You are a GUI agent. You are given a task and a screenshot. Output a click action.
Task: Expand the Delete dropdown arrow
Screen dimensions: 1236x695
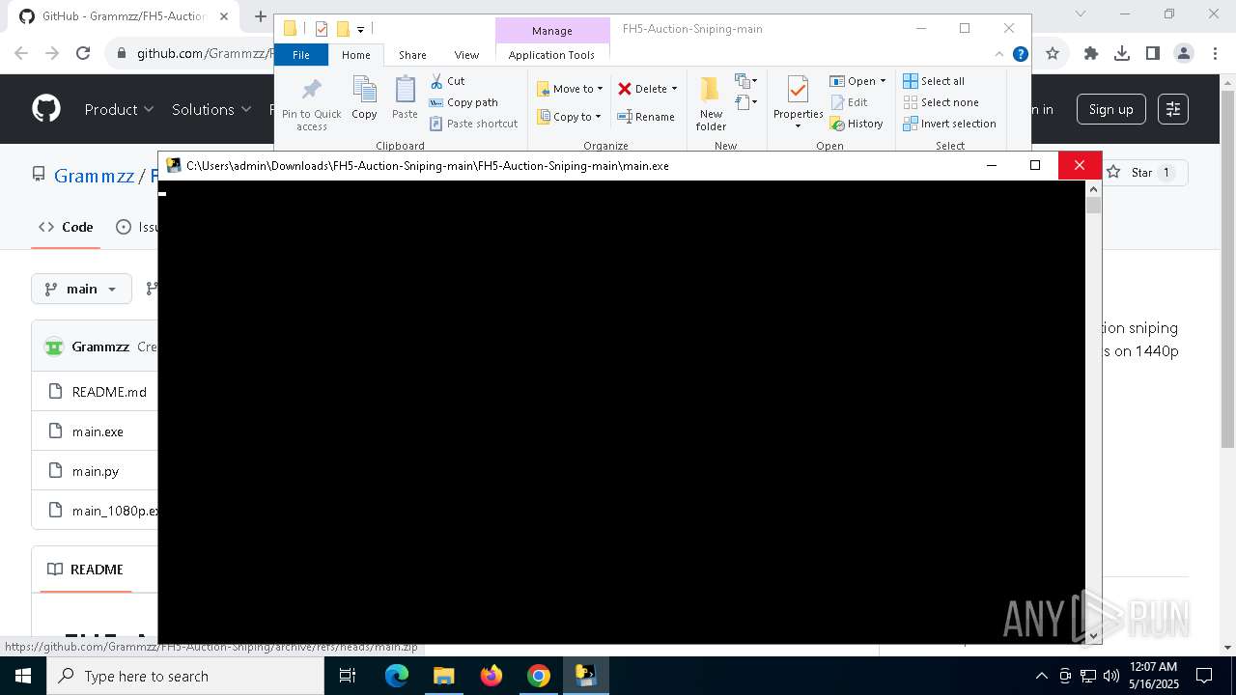[x=674, y=89]
